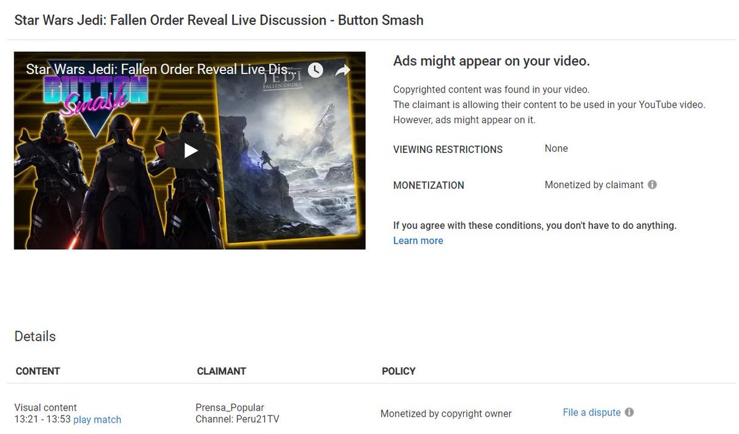Viewport: 739px width, 434px height.
Task: Open info icon next to Monetized by claimant
Action: [x=652, y=184]
